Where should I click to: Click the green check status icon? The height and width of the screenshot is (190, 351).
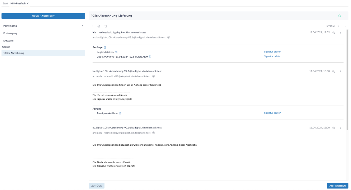tap(340, 16)
